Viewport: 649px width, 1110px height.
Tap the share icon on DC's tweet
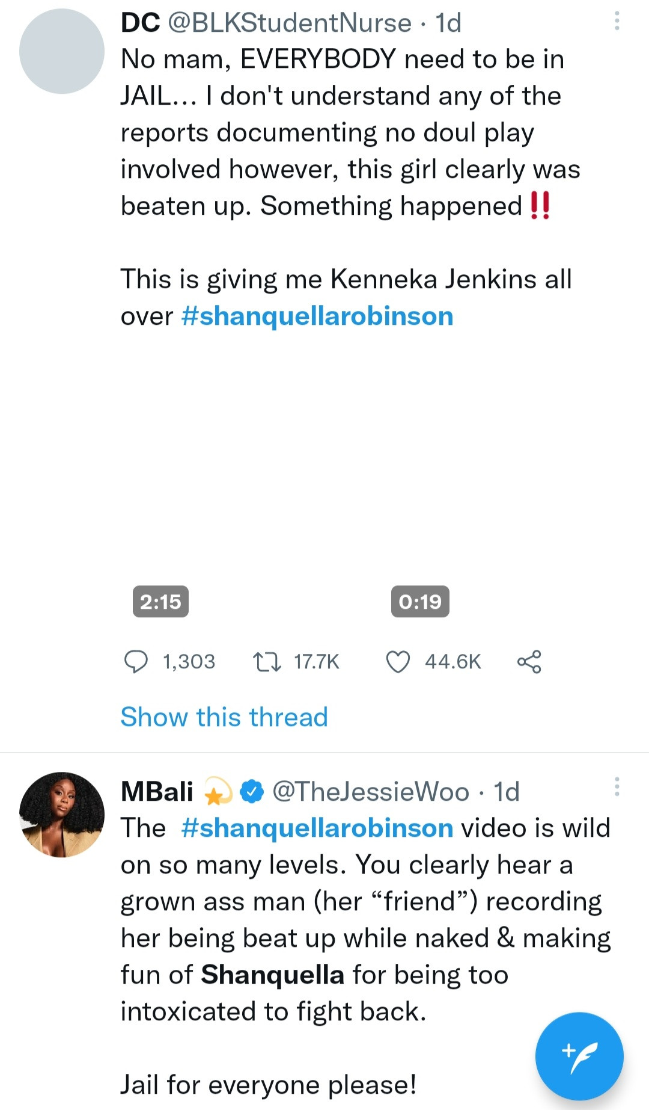pos(529,661)
